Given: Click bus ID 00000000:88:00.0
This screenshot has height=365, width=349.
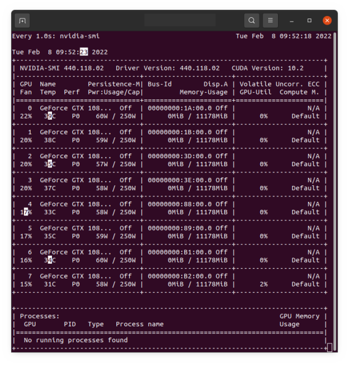Looking at the screenshot, I should [x=179, y=204].
